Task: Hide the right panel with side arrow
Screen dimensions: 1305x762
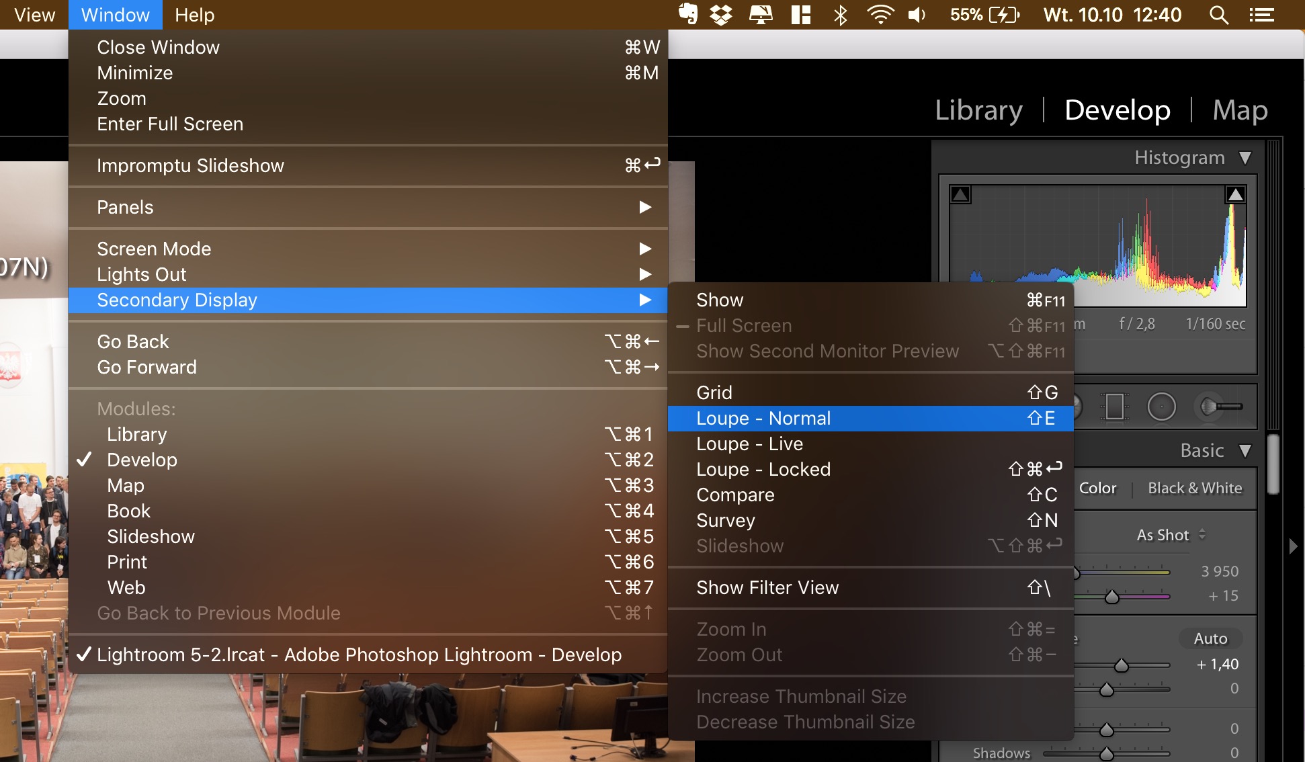Action: pyautogui.click(x=1294, y=546)
